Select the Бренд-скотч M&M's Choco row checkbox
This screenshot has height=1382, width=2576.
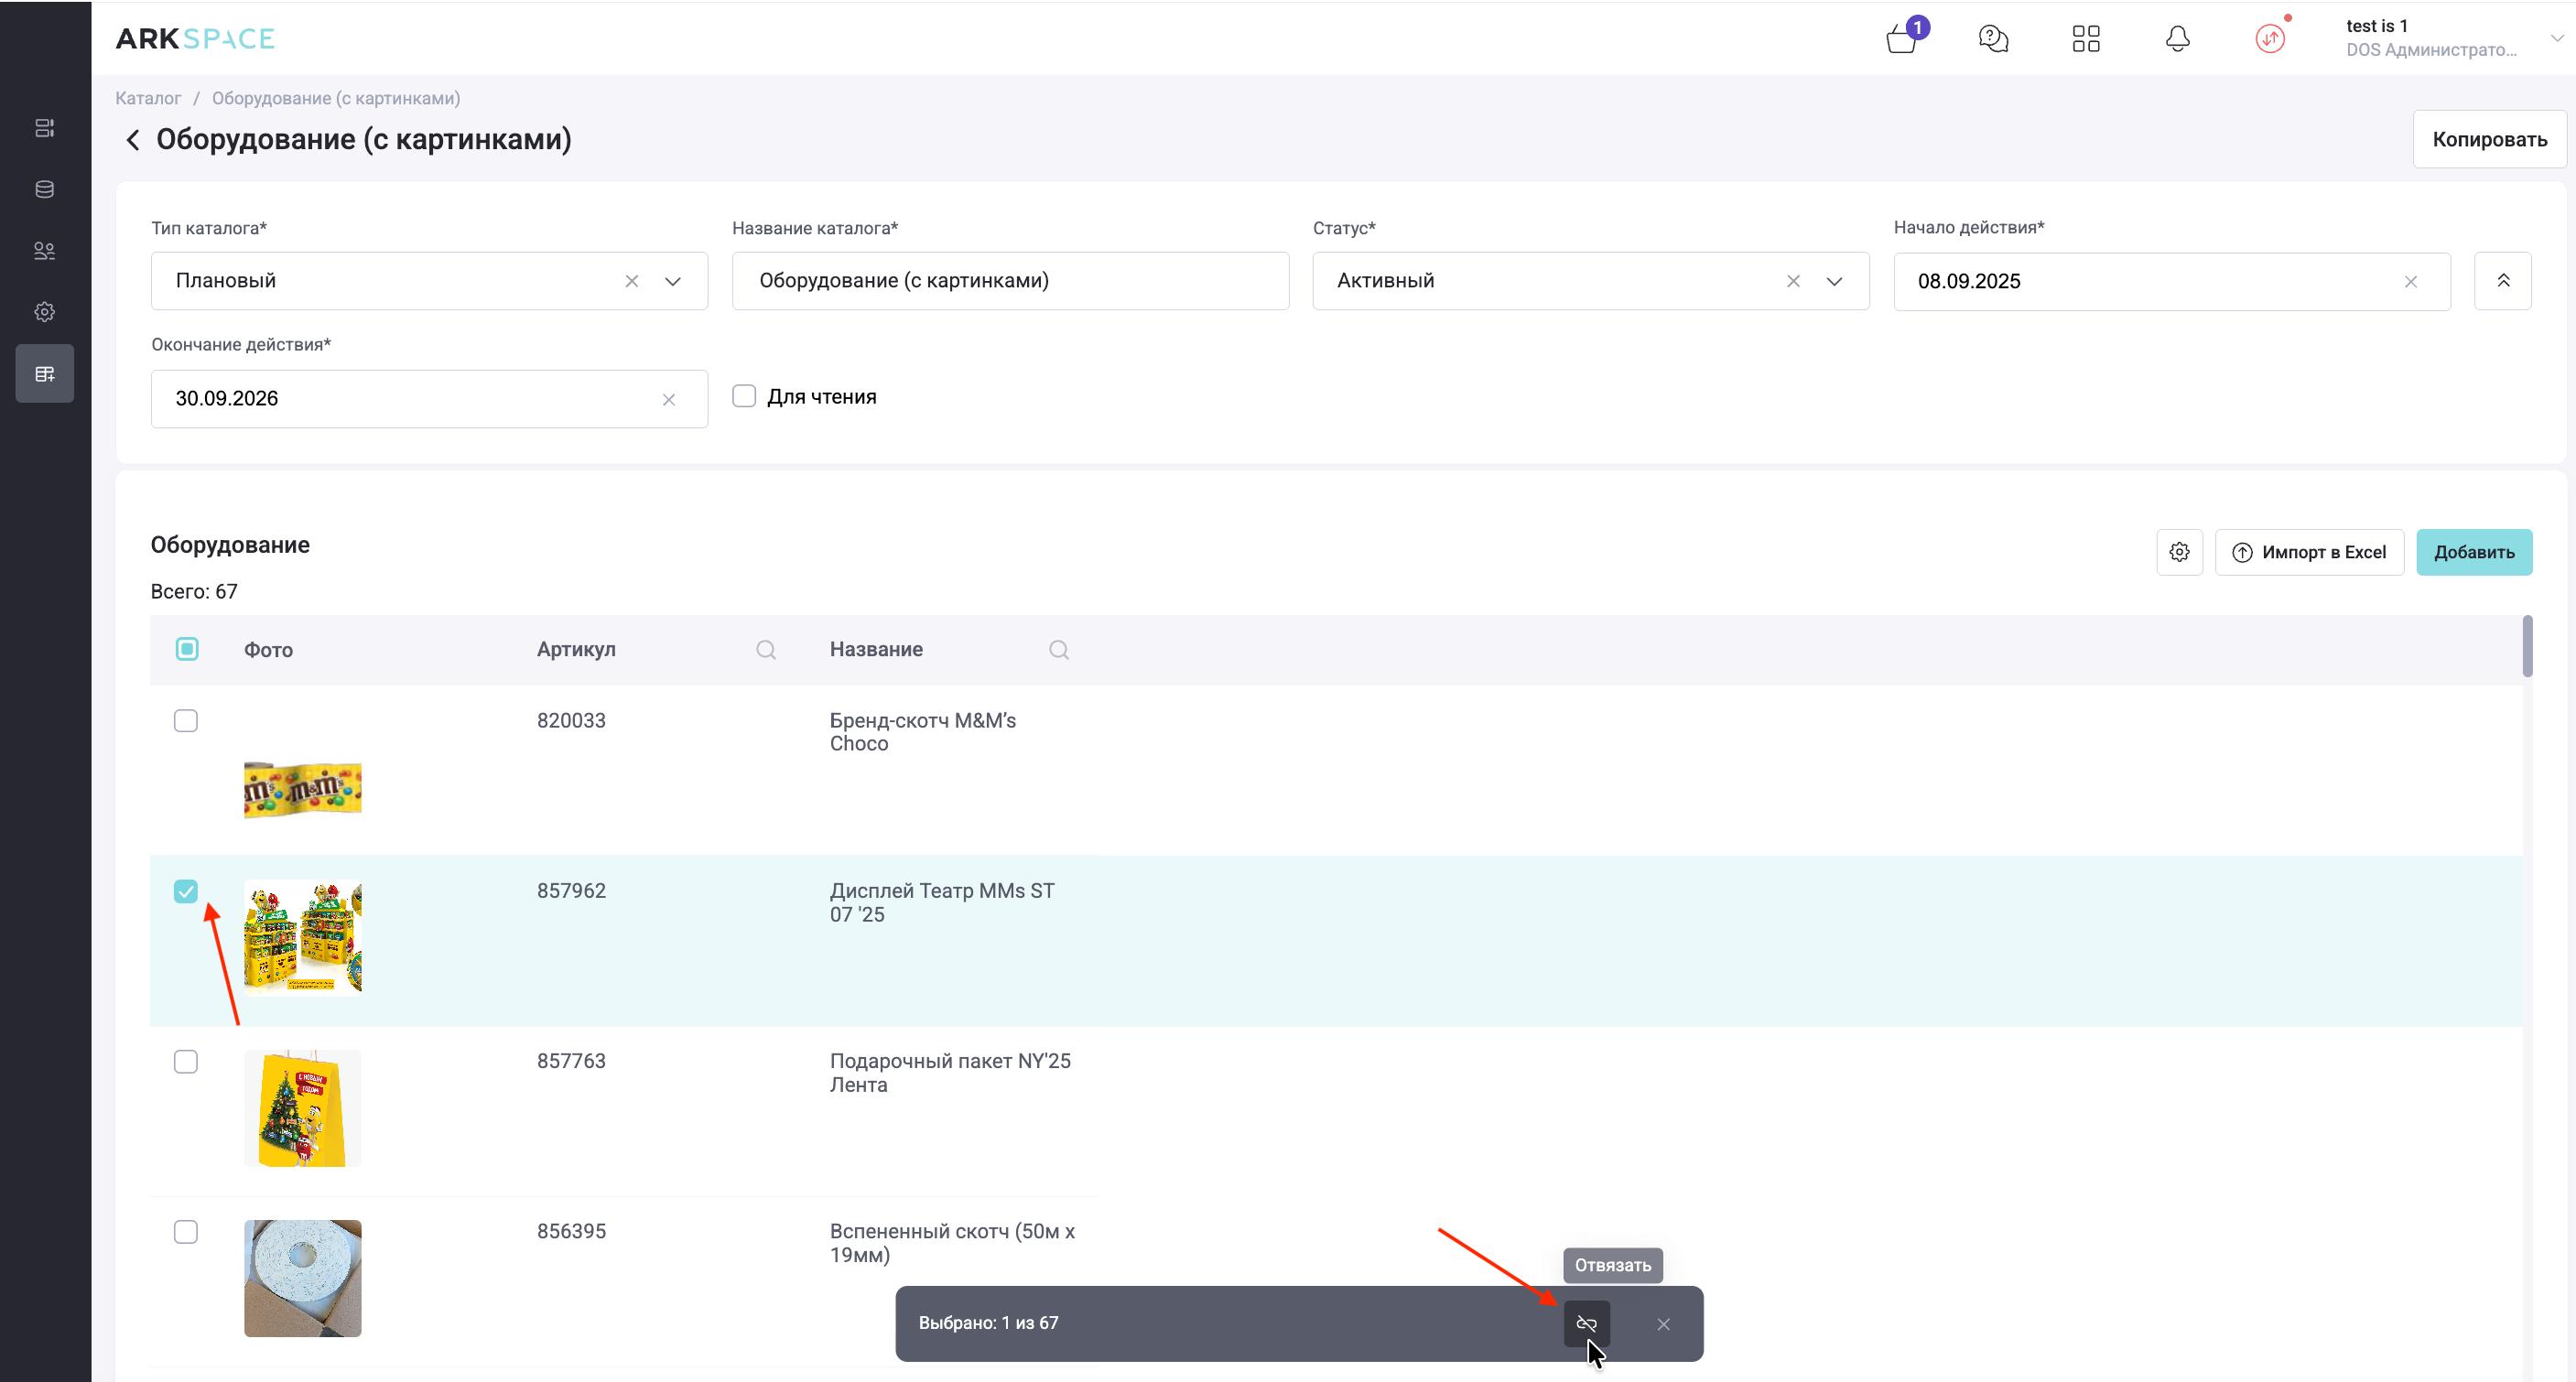click(x=186, y=721)
